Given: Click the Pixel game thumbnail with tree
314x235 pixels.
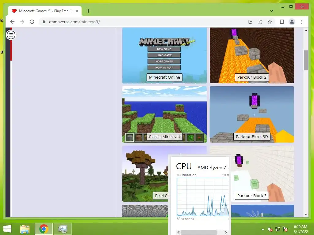Looking at the screenshot, I should coord(145,174).
